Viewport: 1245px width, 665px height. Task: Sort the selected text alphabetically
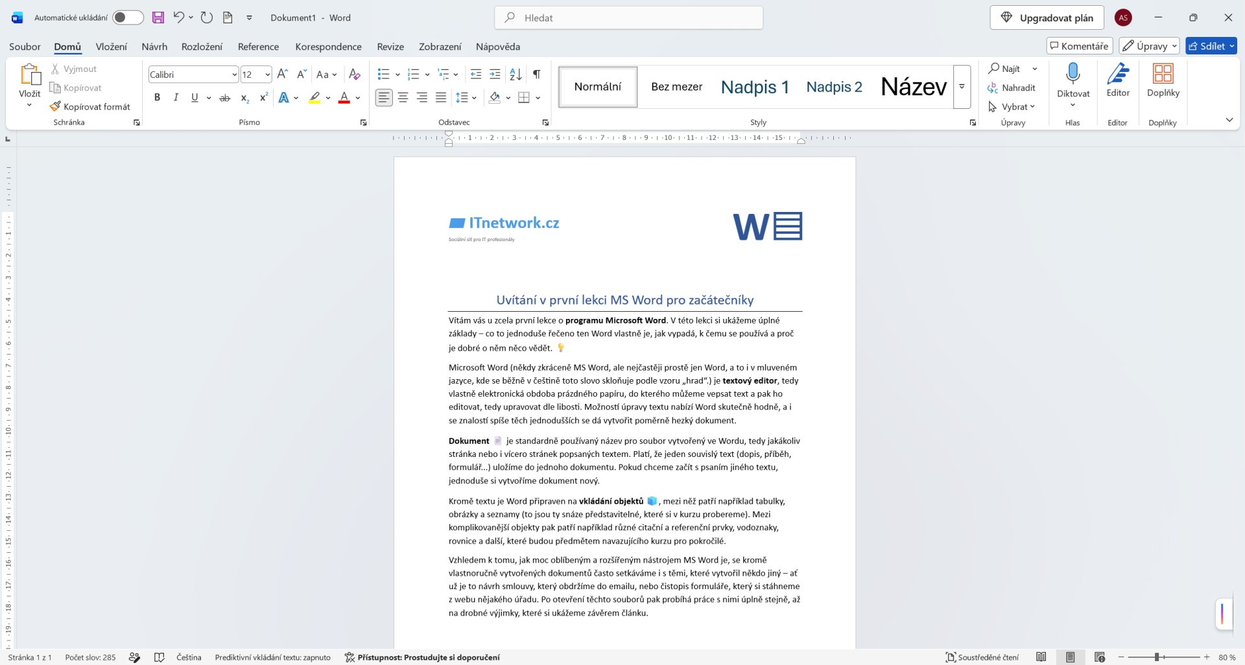point(516,74)
